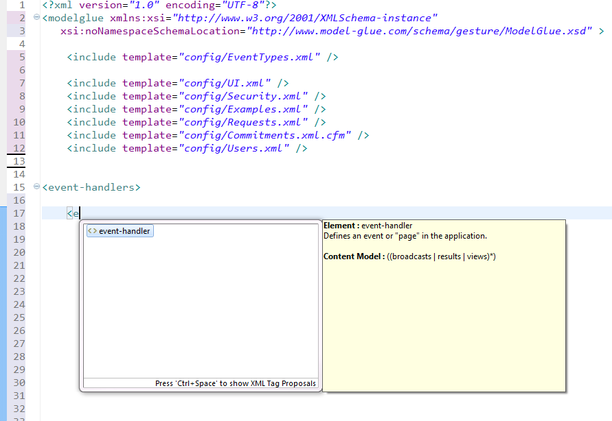Click the xml version declaration line
The image size is (612, 421).
coord(159,5)
